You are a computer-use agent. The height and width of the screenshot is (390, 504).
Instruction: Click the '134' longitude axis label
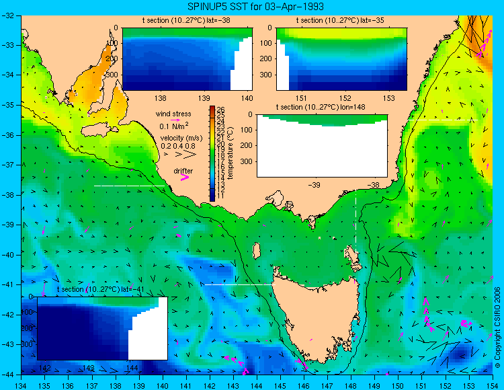(21, 386)
